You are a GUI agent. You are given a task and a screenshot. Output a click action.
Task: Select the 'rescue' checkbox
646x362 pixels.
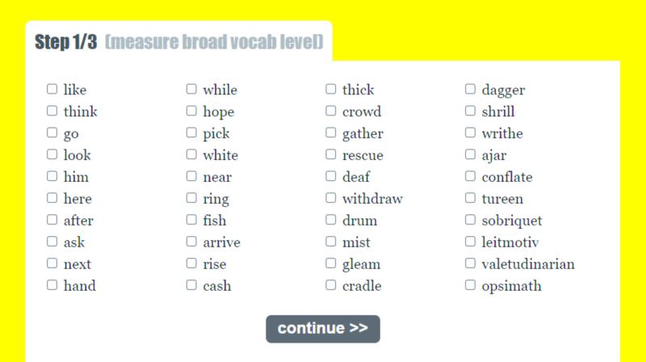[331, 154]
